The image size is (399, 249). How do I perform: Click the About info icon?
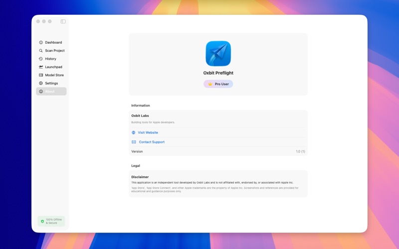(x=41, y=92)
